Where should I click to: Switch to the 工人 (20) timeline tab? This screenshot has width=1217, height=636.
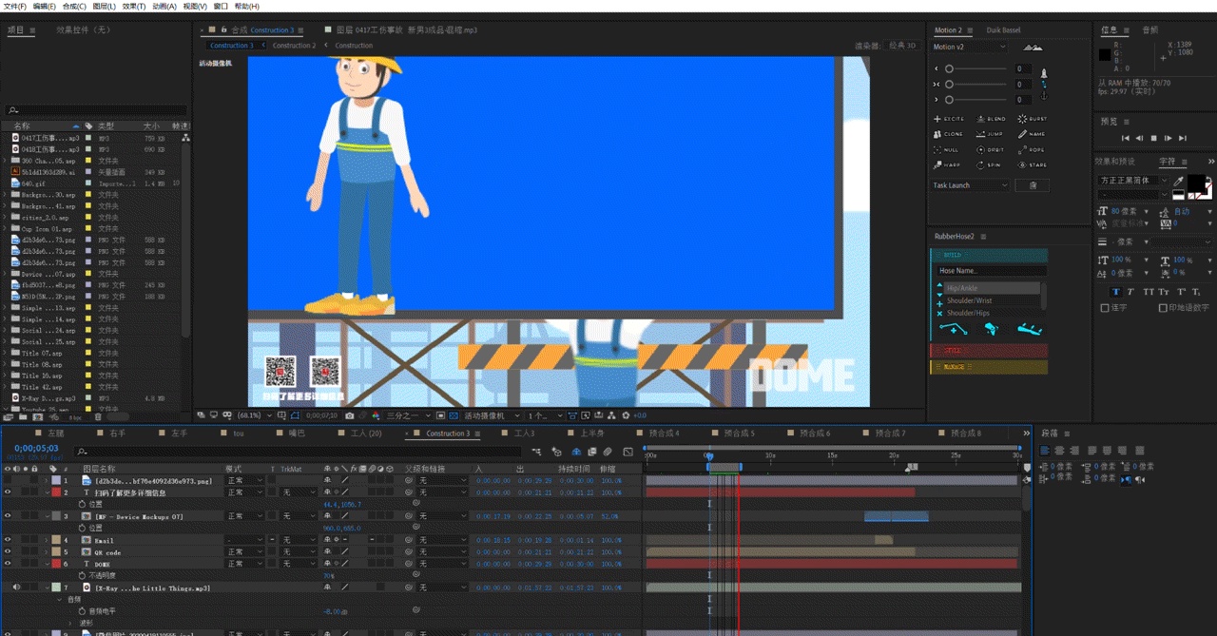pyautogui.click(x=366, y=434)
